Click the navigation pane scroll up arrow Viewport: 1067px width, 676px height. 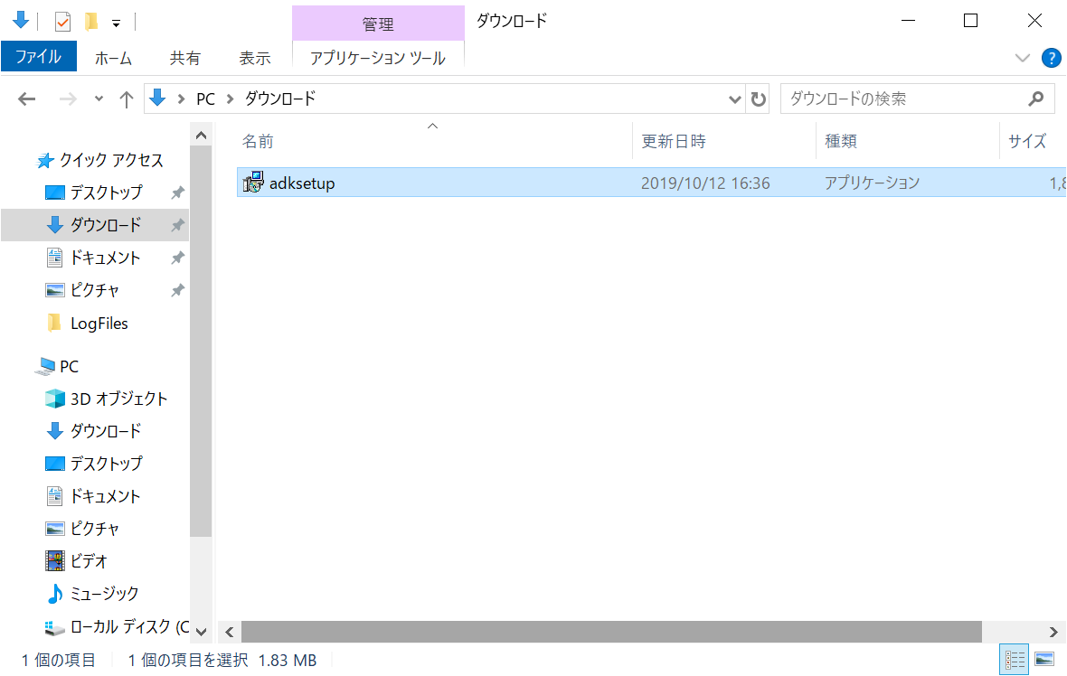(201, 136)
